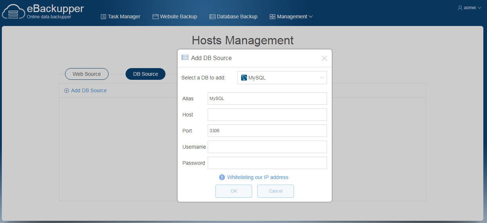
Task: Click Add DB Source link on page
Action: [89, 90]
